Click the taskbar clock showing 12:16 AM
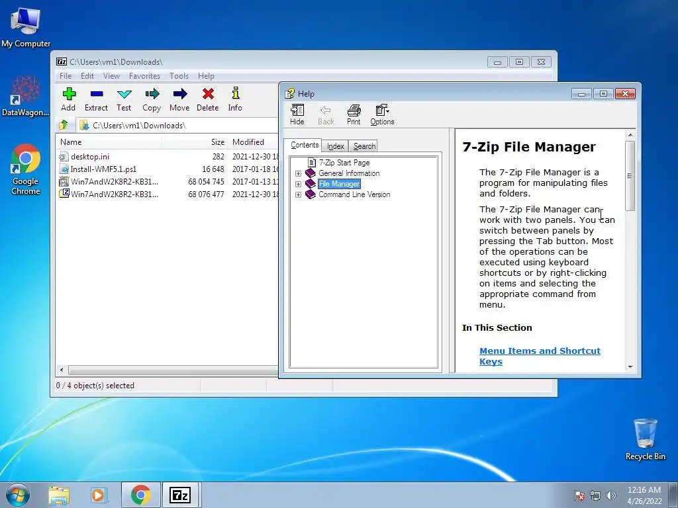Image resolution: width=678 pixels, height=508 pixels. coord(644,495)
